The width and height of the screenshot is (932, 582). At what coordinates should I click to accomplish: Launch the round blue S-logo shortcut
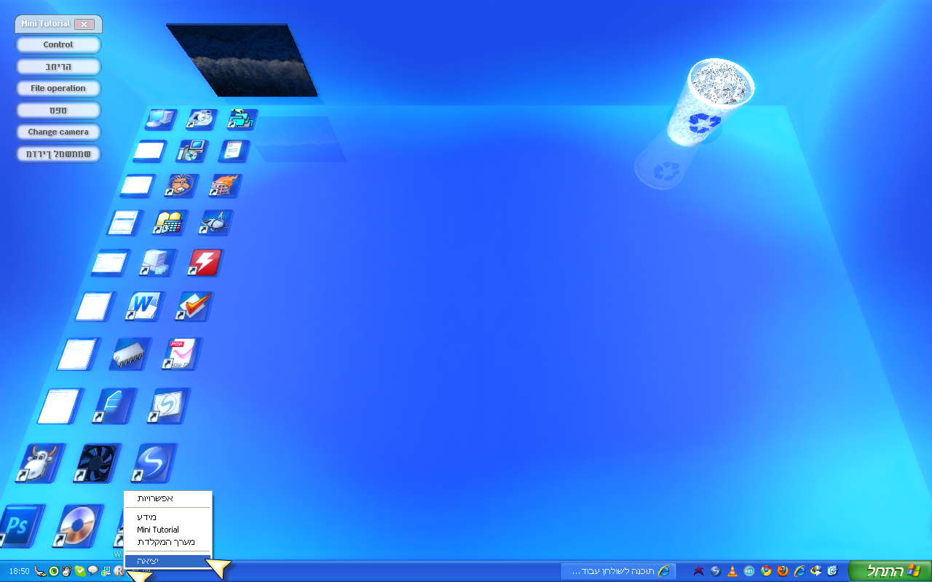tap(154, 463)
